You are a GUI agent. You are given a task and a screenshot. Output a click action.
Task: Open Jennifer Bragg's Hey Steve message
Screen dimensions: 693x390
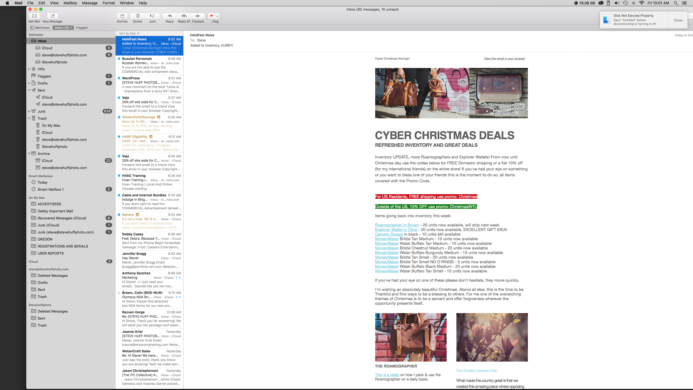click(149, 260)
